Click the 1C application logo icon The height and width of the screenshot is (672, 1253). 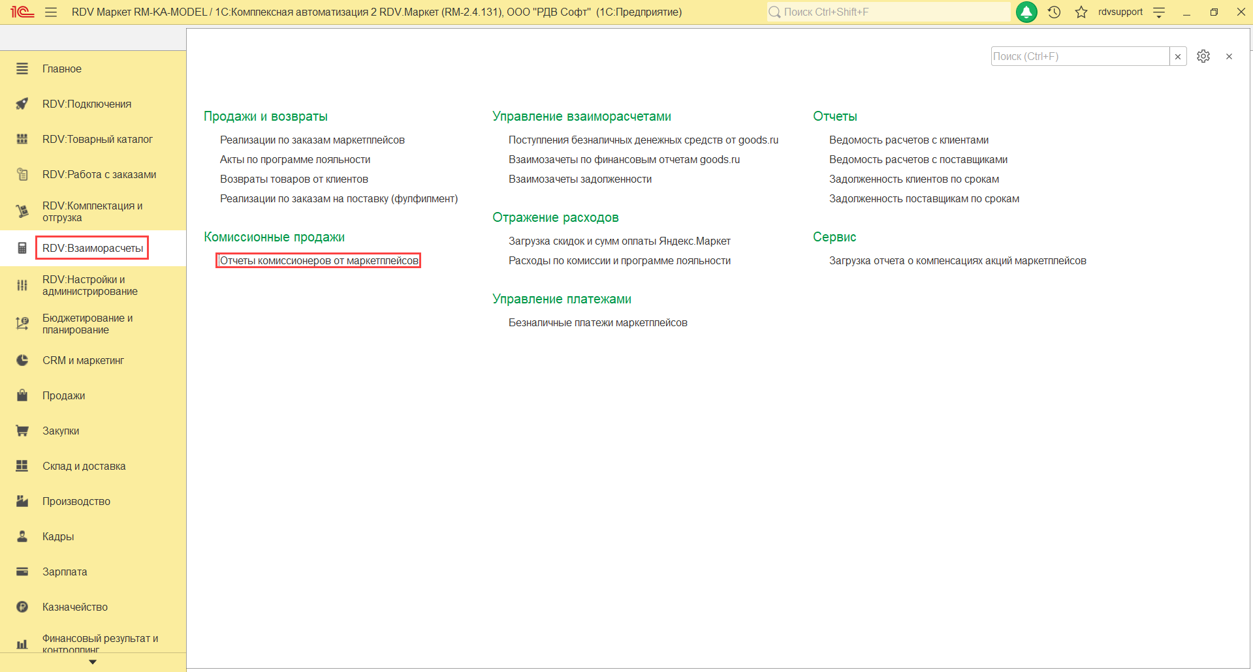point(22,12)
